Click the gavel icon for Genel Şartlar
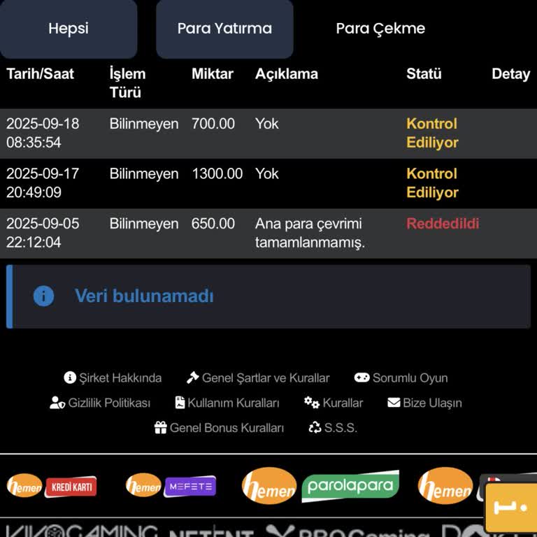The height and width of the screenshot is (537, 537). (x=192, y=378)
